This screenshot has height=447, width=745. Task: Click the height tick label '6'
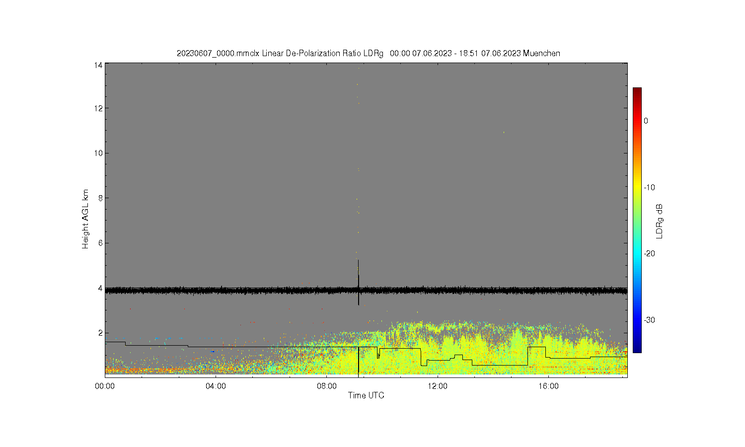[x=100, y=243]
